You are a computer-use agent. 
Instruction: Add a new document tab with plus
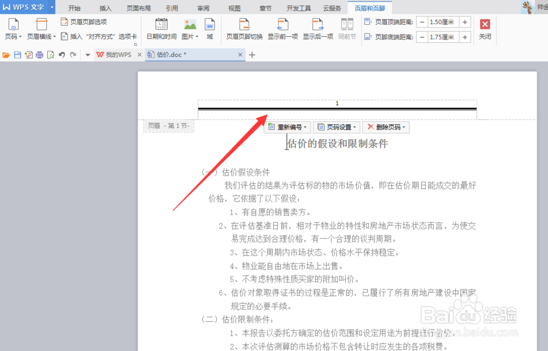[252, 55]
